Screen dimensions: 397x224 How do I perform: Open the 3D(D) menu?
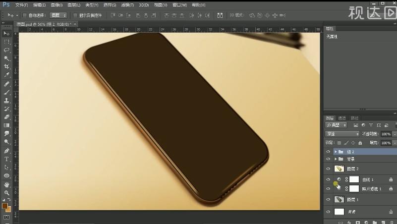pos(143,4)
